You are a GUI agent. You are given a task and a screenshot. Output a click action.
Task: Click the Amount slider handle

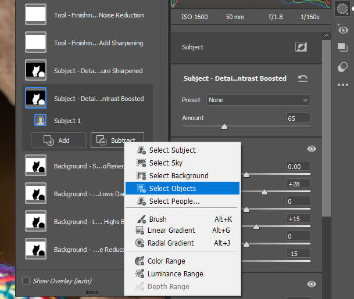pos(224,126)
